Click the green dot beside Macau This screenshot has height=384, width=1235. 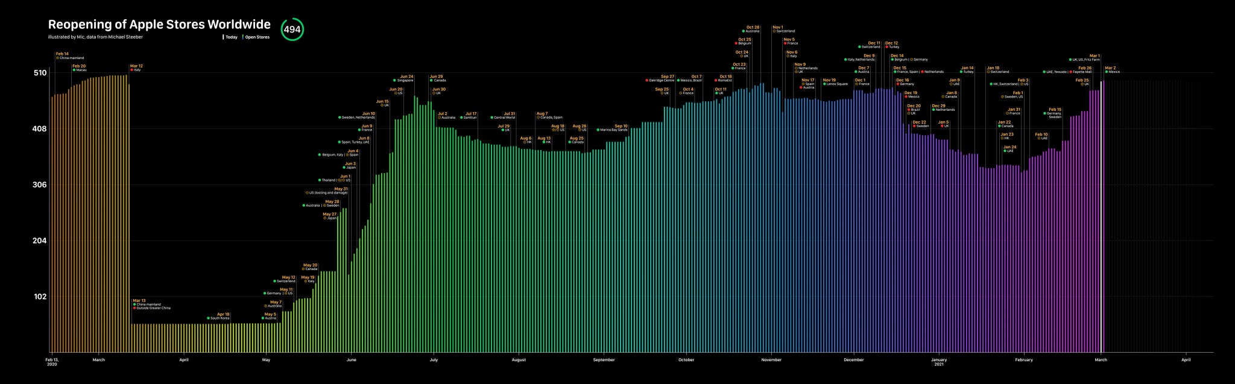point(74,71)
